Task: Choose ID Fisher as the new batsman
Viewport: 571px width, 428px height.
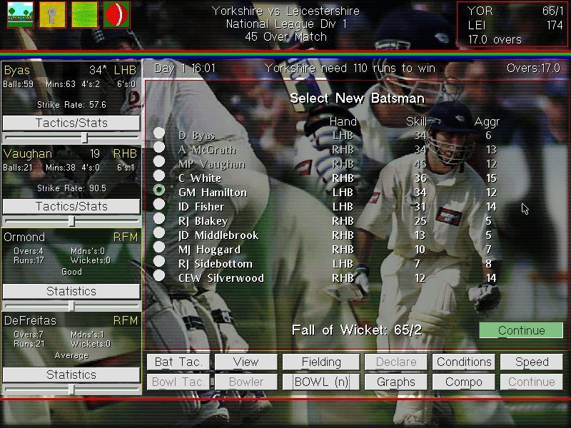Action: point(159,205)
